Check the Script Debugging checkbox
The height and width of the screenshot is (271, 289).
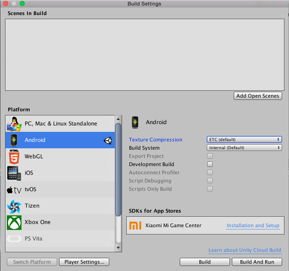point(210,181)
